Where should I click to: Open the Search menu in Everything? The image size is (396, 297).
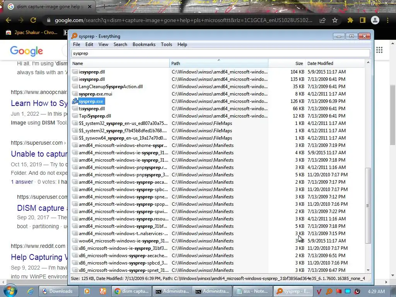pyautogui.click(x=120, y=44)
